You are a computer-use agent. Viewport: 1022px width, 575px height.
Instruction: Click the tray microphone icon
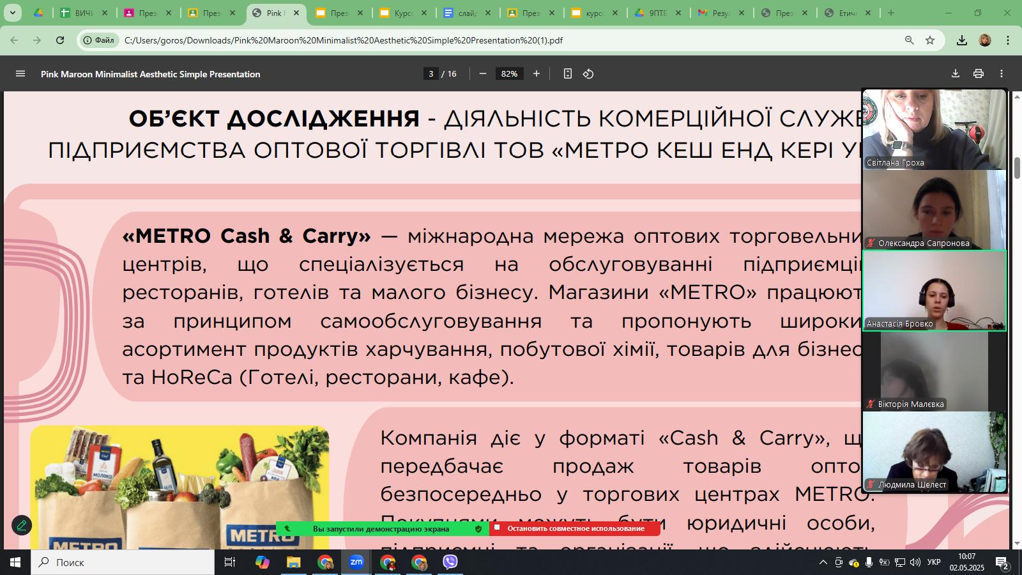point(869,562)
